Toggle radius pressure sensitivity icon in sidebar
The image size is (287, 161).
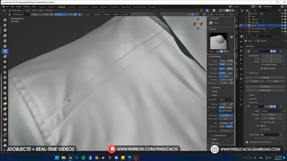click(229, 61)
